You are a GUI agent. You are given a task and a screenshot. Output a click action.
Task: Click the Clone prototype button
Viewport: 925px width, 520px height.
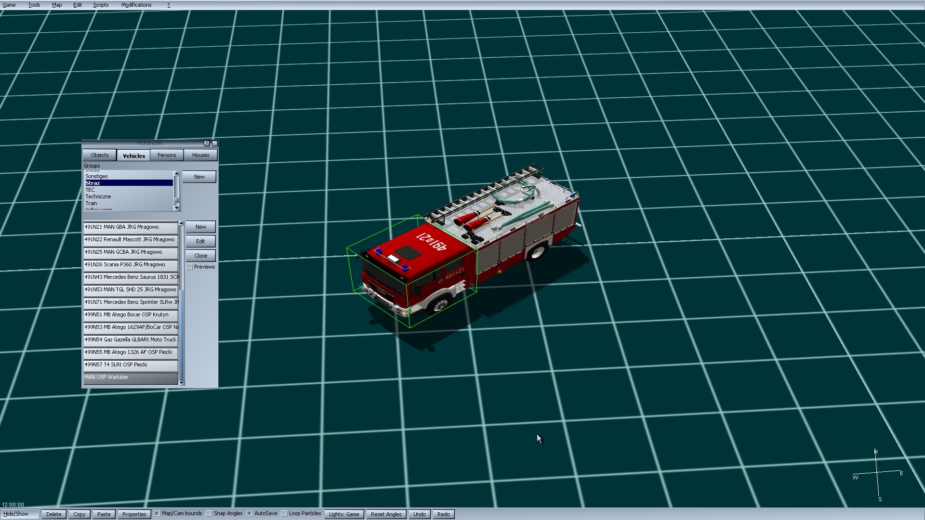coord(201,256)
